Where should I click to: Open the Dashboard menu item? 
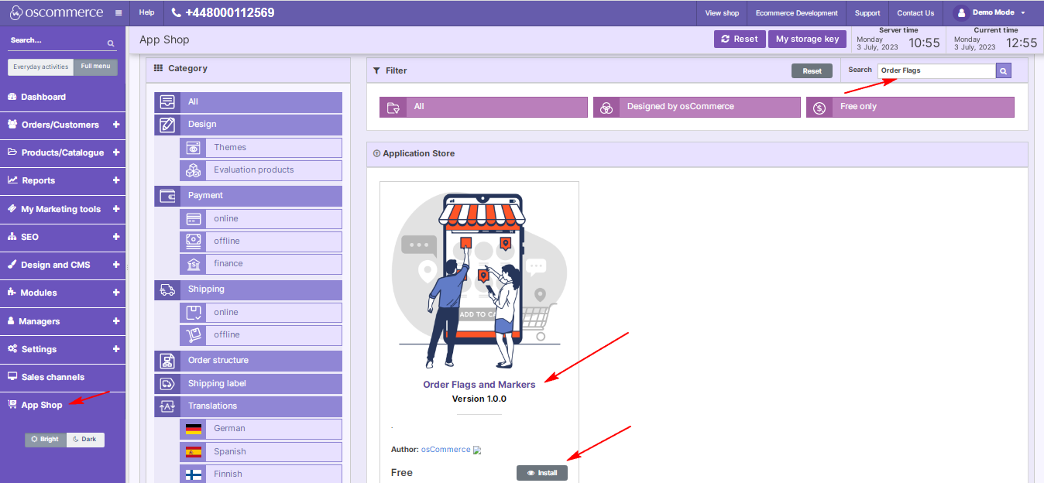[x=63, y=97]
